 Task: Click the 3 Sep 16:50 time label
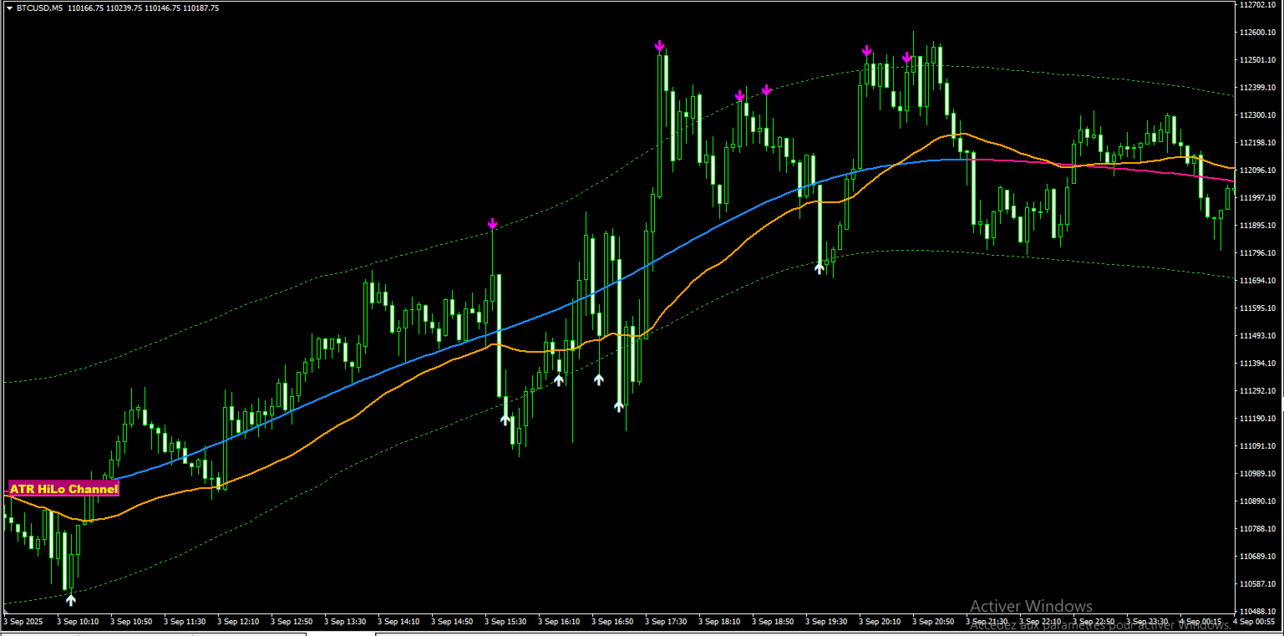point(612,622)
